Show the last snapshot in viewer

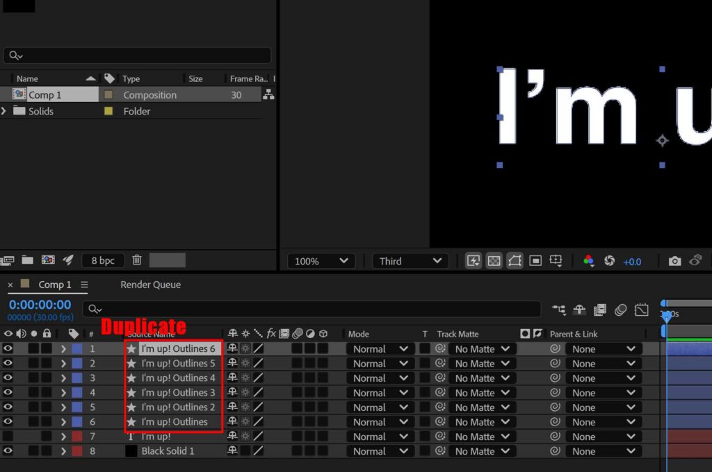(x=695, y=260)
